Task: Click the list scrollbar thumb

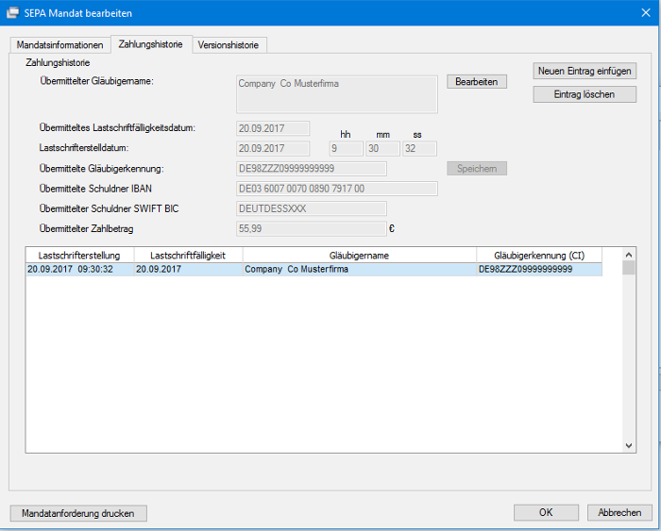Action: click(629, 268)
